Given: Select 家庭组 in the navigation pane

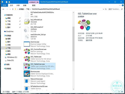Looking at the screenshot, I should [x=8, y=68].
